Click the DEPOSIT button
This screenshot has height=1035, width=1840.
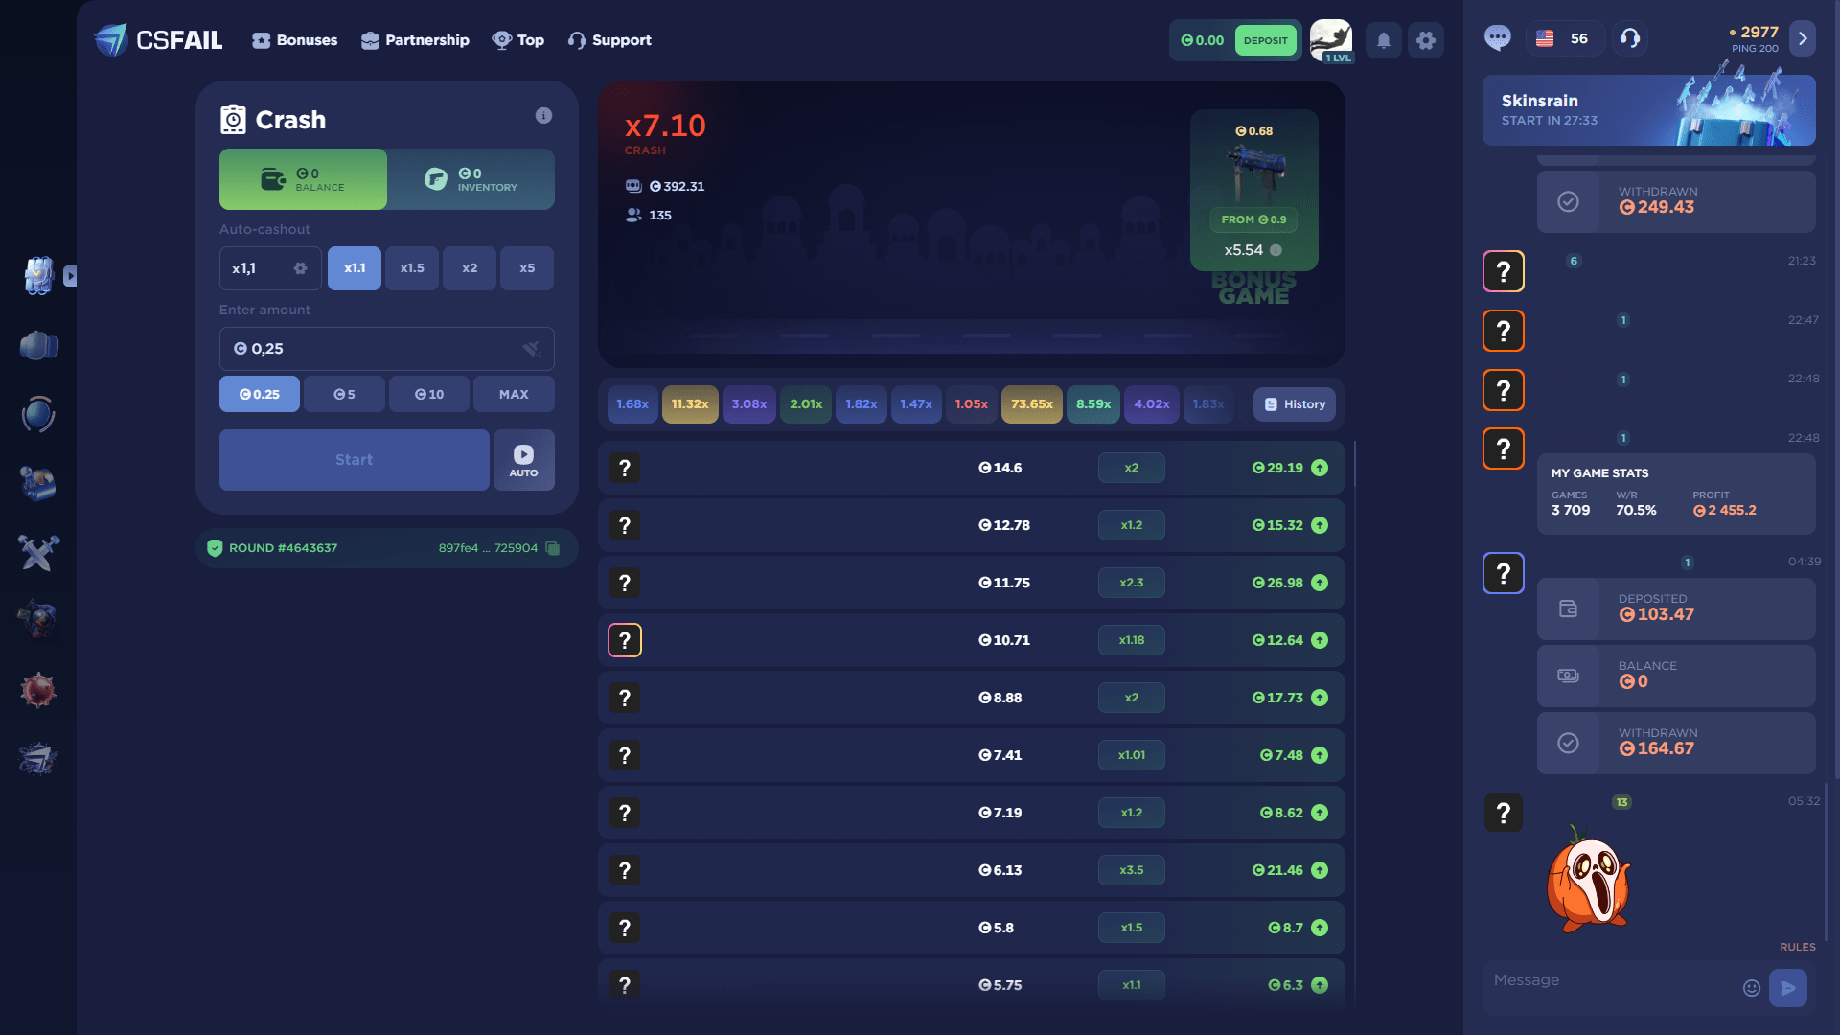coord(1264,40)
